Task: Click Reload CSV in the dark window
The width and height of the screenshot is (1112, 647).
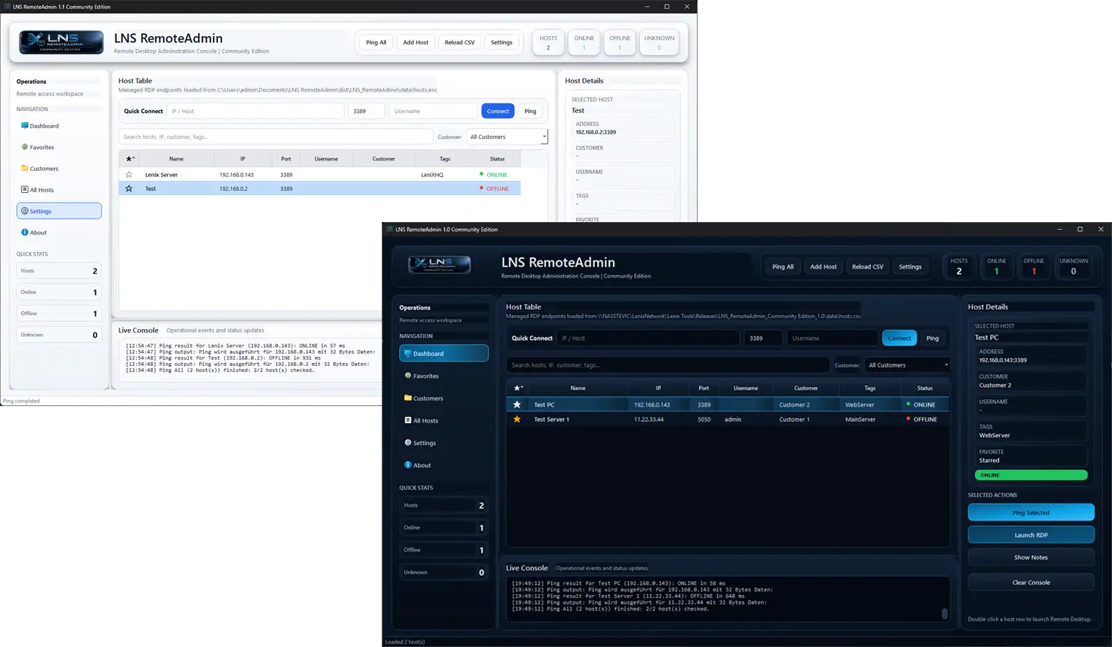Action: click(868, 267)
